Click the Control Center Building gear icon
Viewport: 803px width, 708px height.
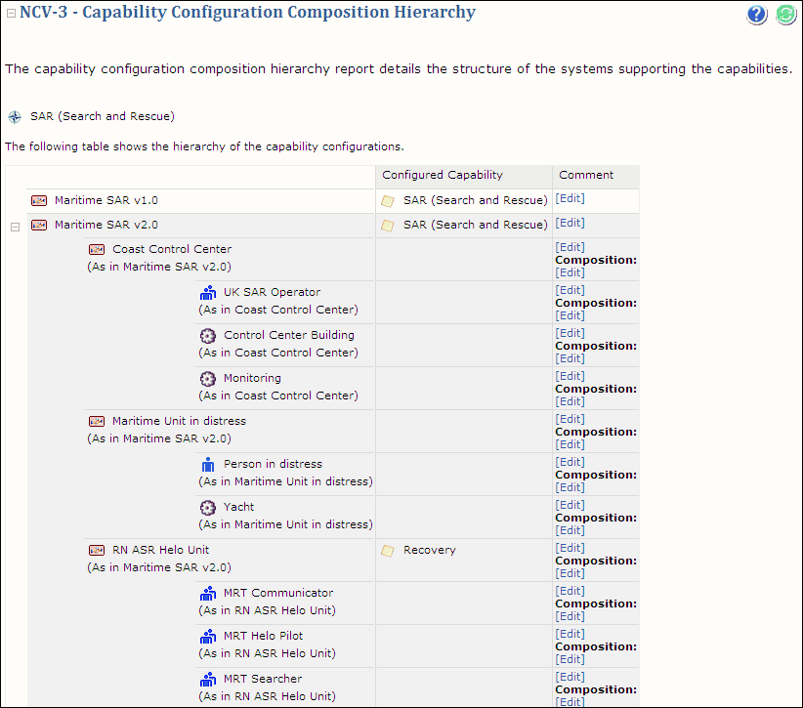click(x=208, y=335)
